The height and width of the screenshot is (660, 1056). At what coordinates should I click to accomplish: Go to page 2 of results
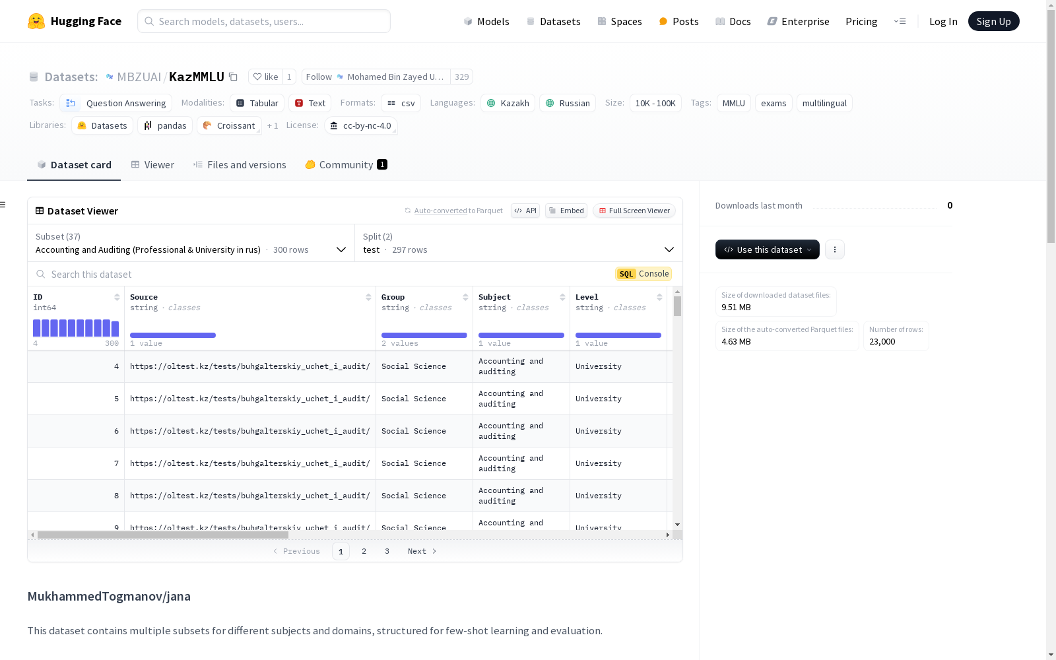364,551
